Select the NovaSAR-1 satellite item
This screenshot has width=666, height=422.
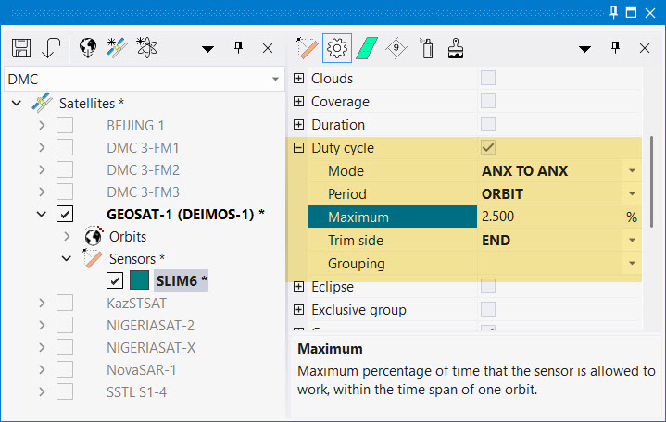tap(141, 370)
